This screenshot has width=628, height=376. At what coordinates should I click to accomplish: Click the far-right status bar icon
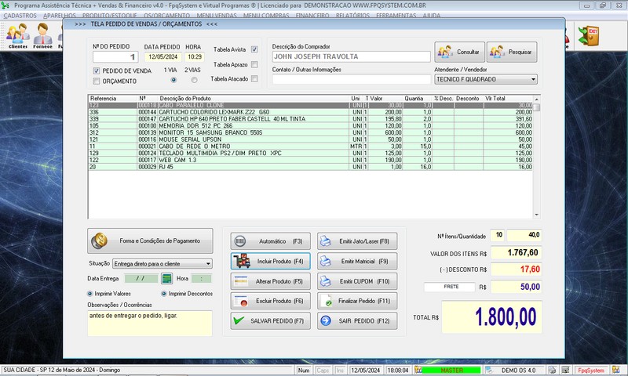tap(615, 371)
